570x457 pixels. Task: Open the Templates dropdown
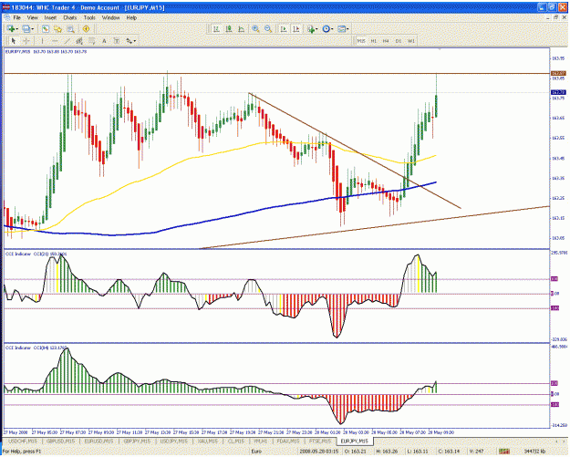pos(343,29)
